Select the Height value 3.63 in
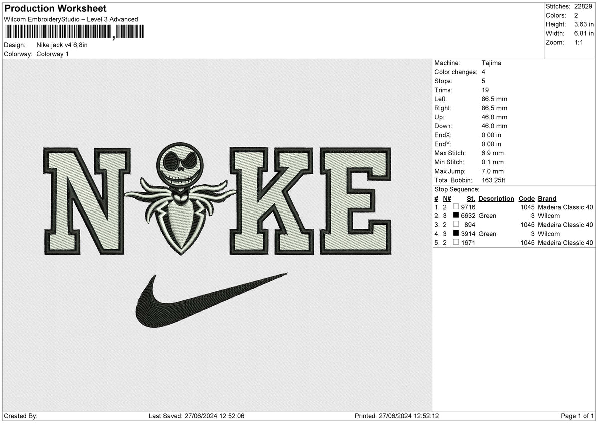Viewport: 598px width, 423px height. point(584,24)
